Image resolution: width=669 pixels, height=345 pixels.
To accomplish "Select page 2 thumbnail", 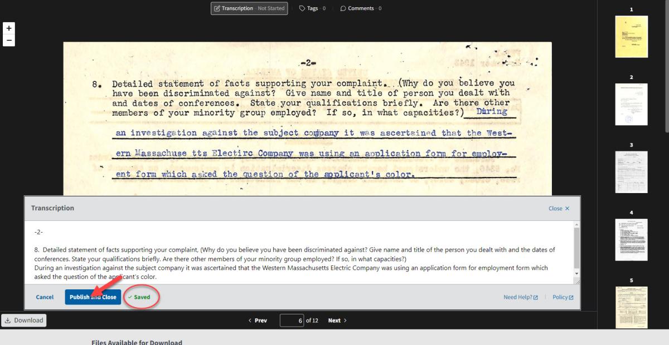I will coord(631,104).
